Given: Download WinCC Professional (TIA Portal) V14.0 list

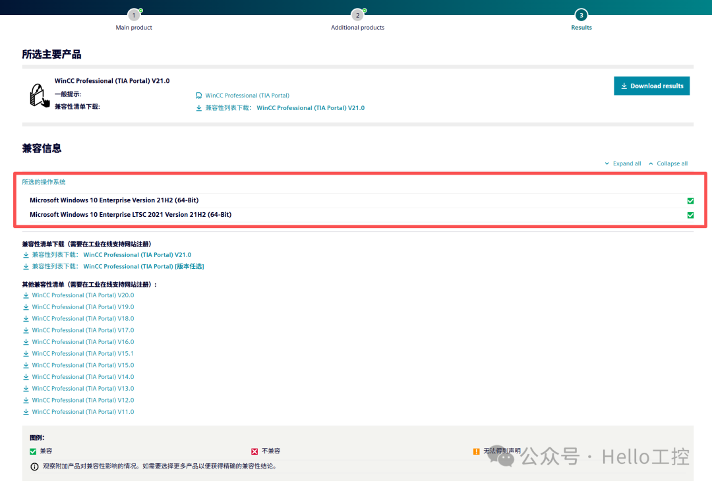Looking at the screenshot, I should pyautogui.click(x=82, y=377).
